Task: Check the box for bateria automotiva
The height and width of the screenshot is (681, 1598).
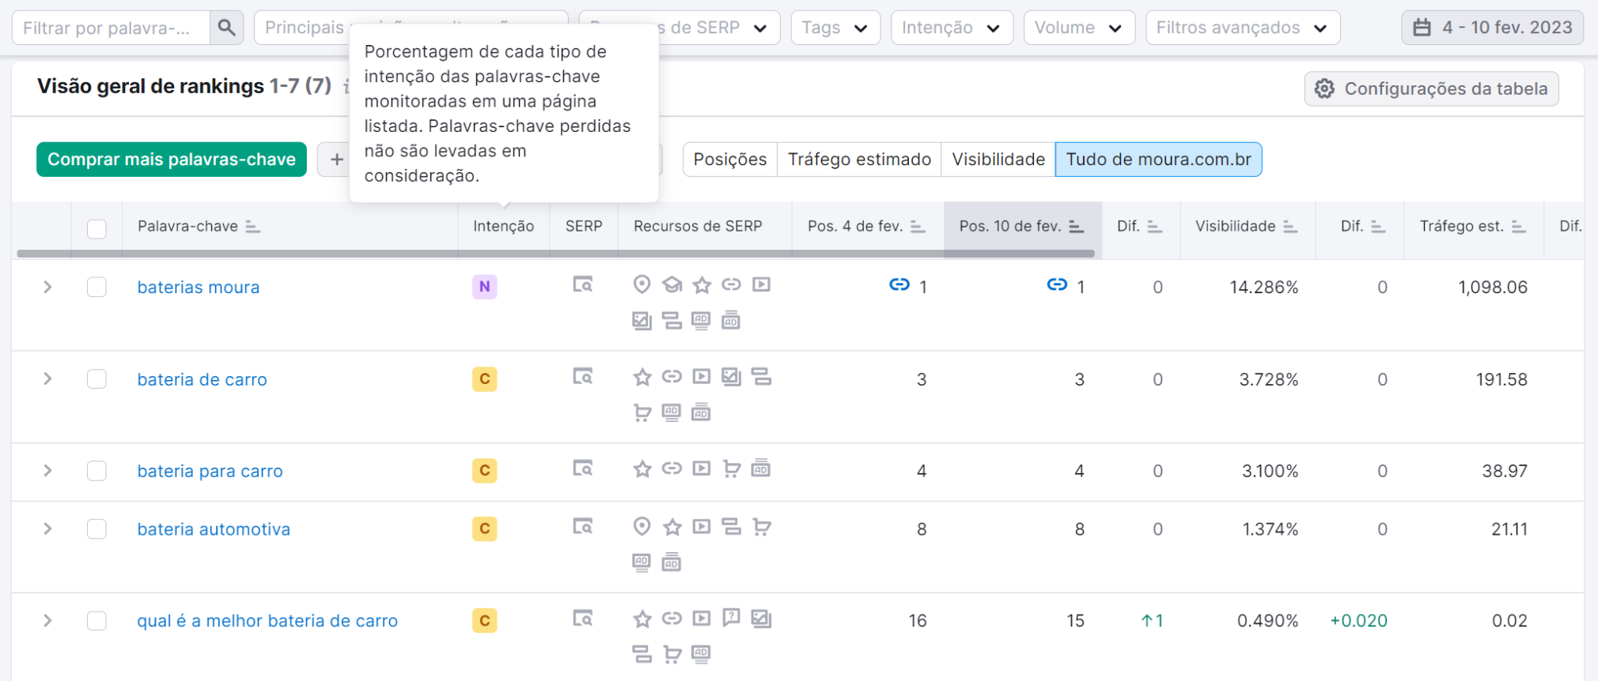Action: [x=97, y=529]
